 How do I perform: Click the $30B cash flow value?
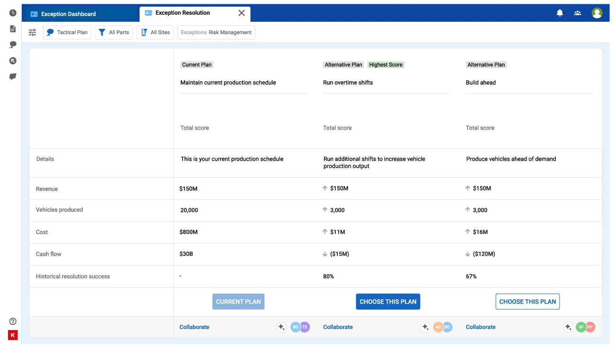pos(186,254)
